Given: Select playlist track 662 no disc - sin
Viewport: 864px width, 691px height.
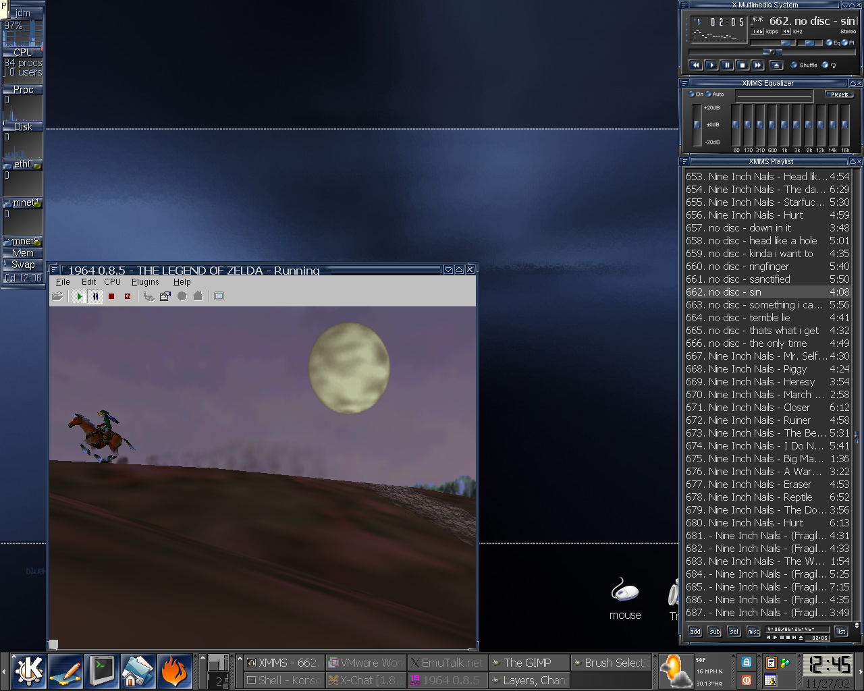Looking at the screenshot, I should click(767, 292).
